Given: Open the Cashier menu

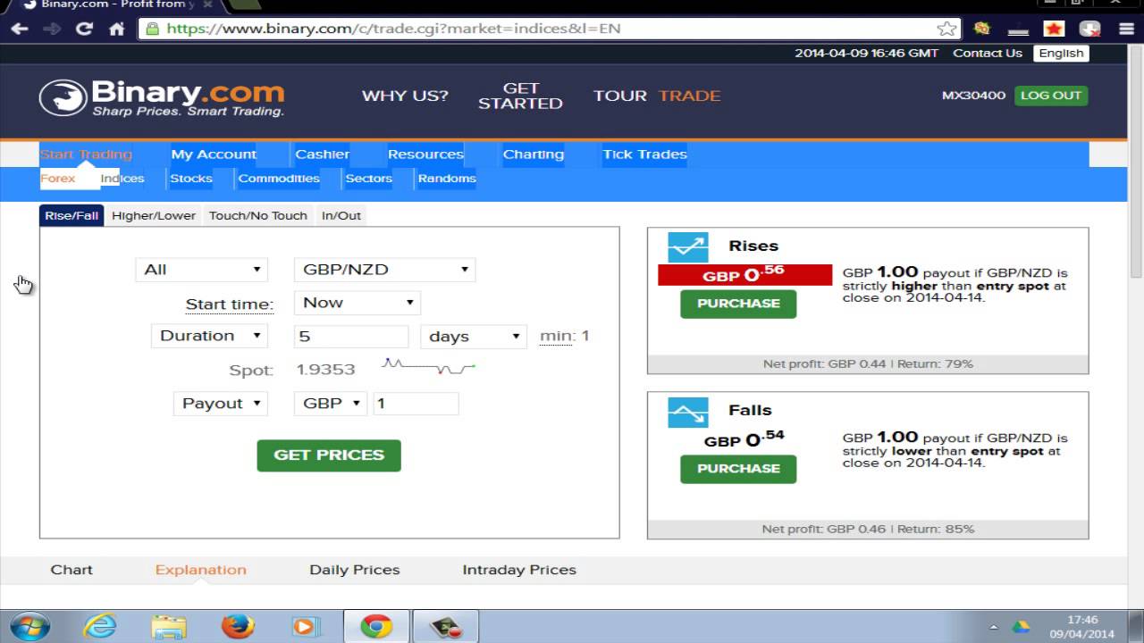Looking at the screenshot, I should (323, 154).
